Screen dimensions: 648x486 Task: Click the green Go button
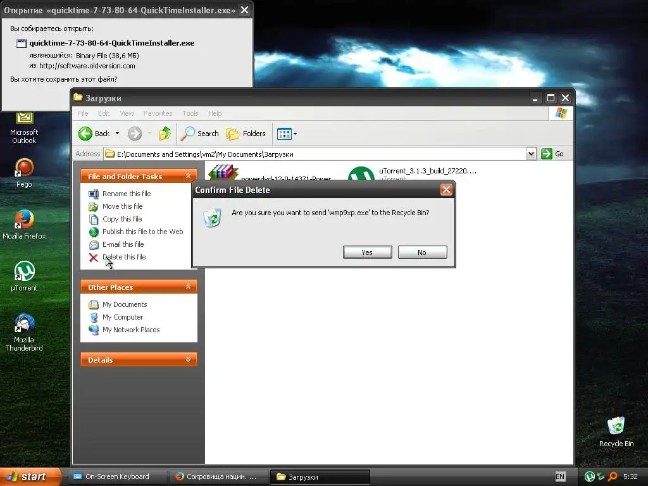point(552,154)
